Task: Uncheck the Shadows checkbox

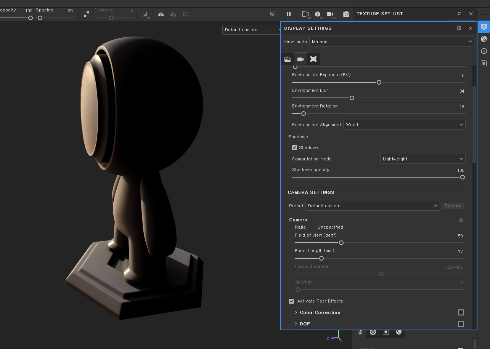Action: [x=294, y=147]
